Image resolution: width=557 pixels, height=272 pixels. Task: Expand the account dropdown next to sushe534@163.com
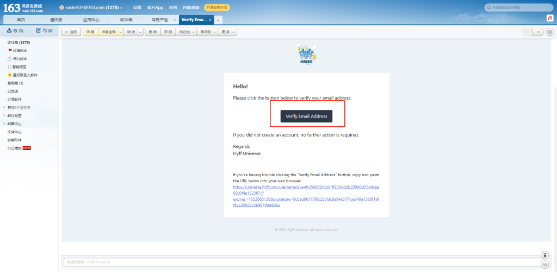[x=121, y=8]
